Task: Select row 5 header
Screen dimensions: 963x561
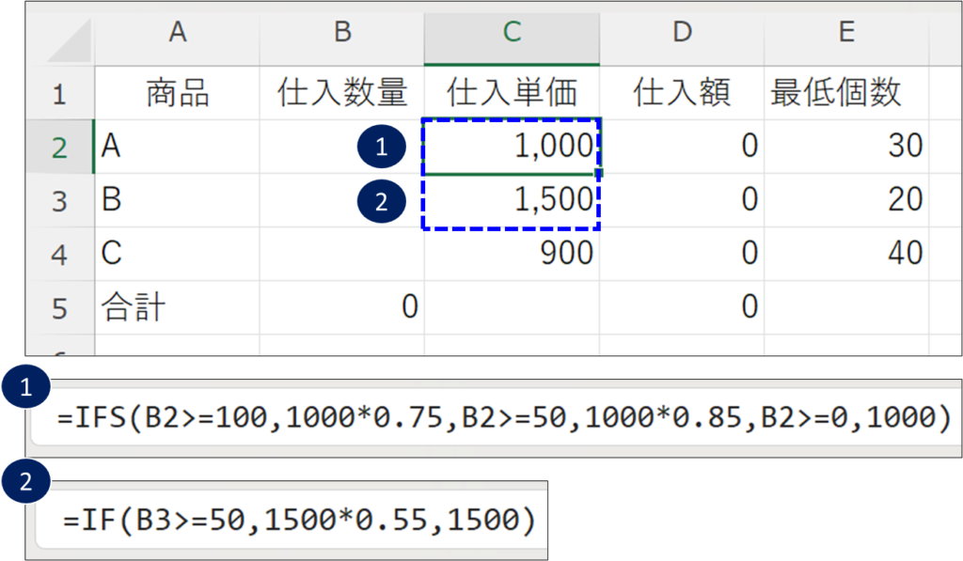Action: (x=59, y=307)
